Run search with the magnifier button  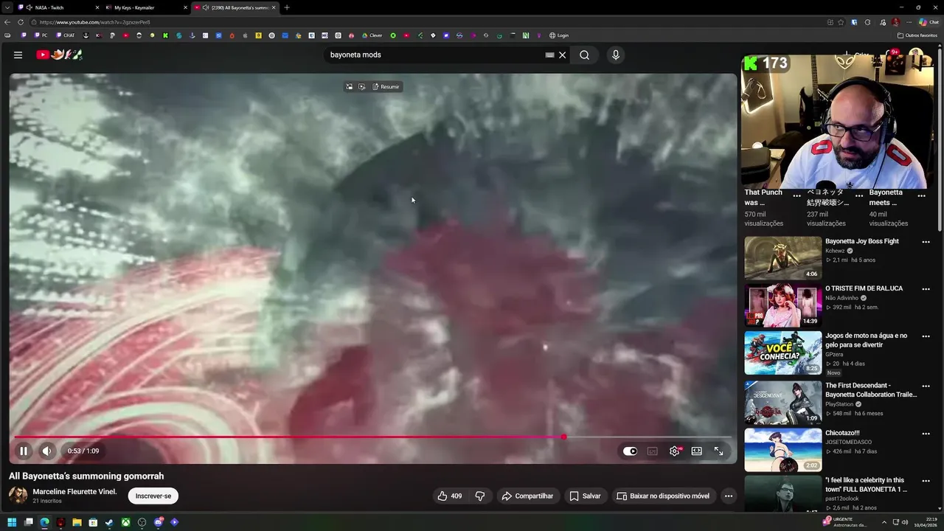click(584, 55)
